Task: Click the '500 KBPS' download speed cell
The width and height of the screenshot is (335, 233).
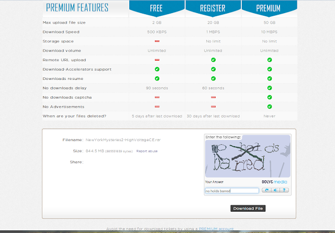Action: point(157,32)
